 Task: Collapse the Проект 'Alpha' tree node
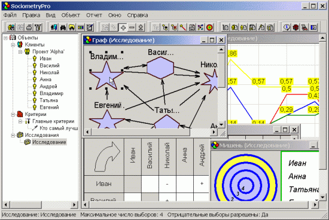click(x=20, y=52)
